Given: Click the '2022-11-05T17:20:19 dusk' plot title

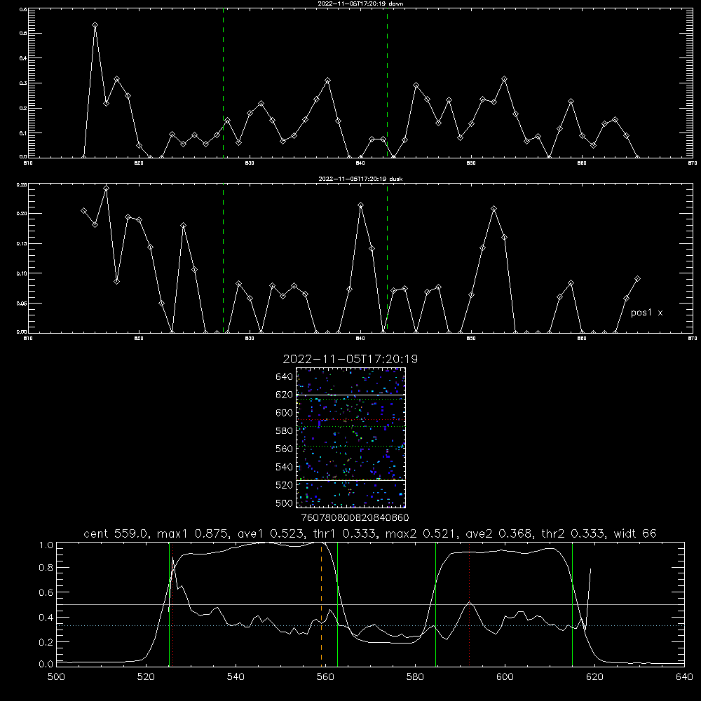Looking at the screenshot, I should coord(360,179).
